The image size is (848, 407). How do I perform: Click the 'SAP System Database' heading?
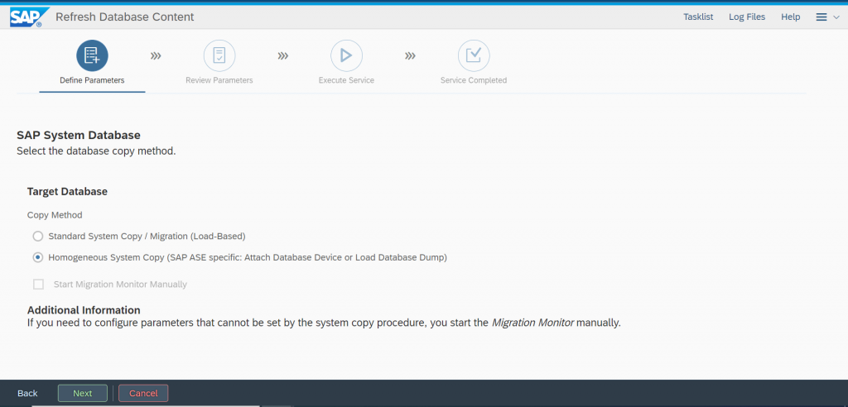point(79,135)
